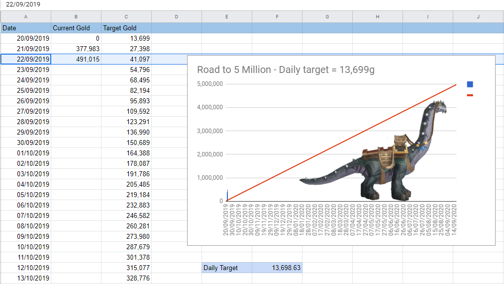
Task: Click the 5,000,000 axis label on chart
Action: [210, 84]
